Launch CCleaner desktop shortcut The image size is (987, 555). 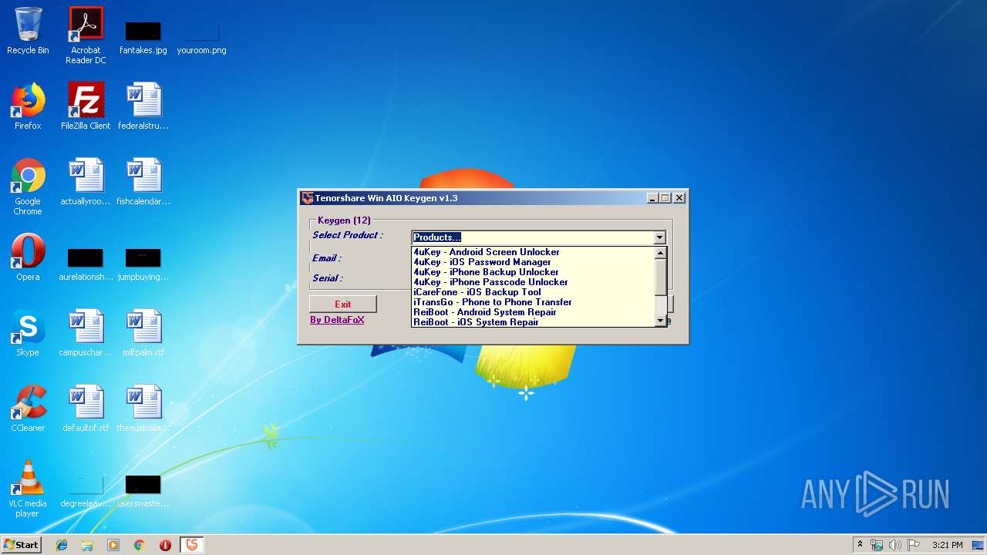click(28, 409)
